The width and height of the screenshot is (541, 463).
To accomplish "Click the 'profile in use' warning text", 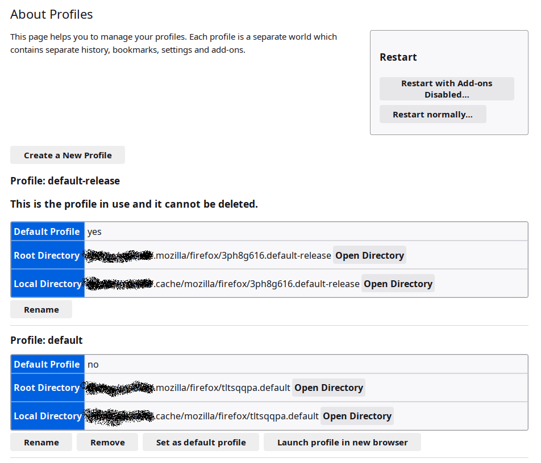I will tap(134, 204).
